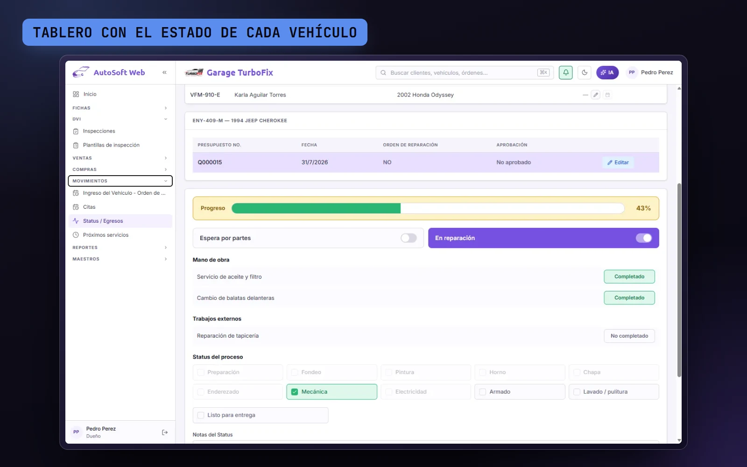Click the logout icon beside Pedro Perez
This screenshot has height=467, width=747.
click(164, 432)
